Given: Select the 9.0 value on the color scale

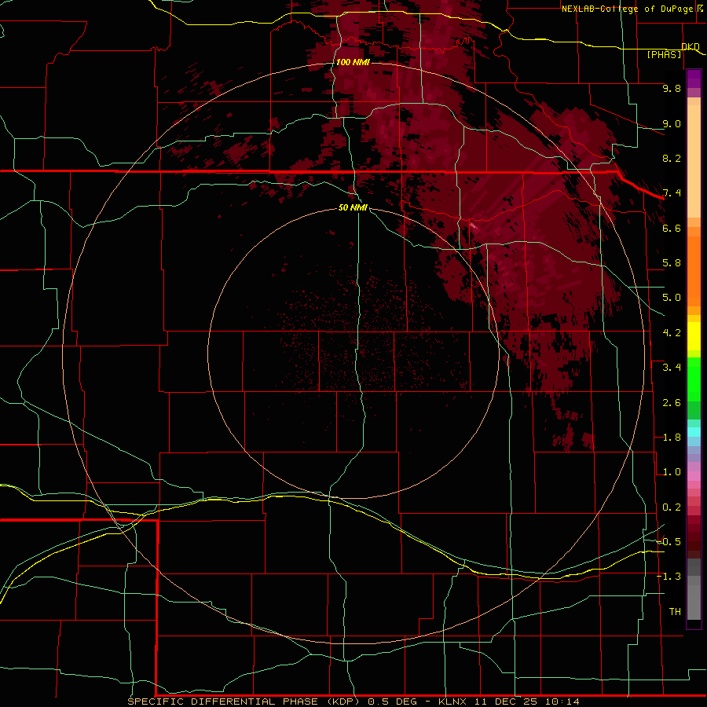Looking at the screenshot, I should coord(672,123).
